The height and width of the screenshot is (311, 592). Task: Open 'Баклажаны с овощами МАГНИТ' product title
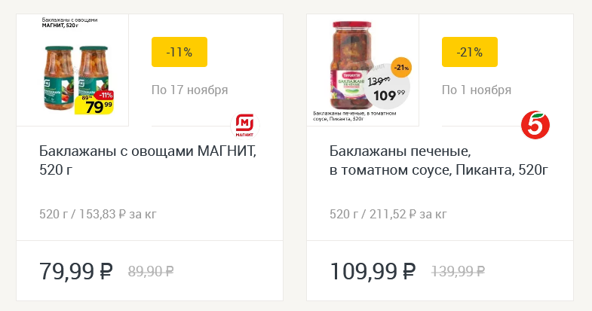[148, 160]
